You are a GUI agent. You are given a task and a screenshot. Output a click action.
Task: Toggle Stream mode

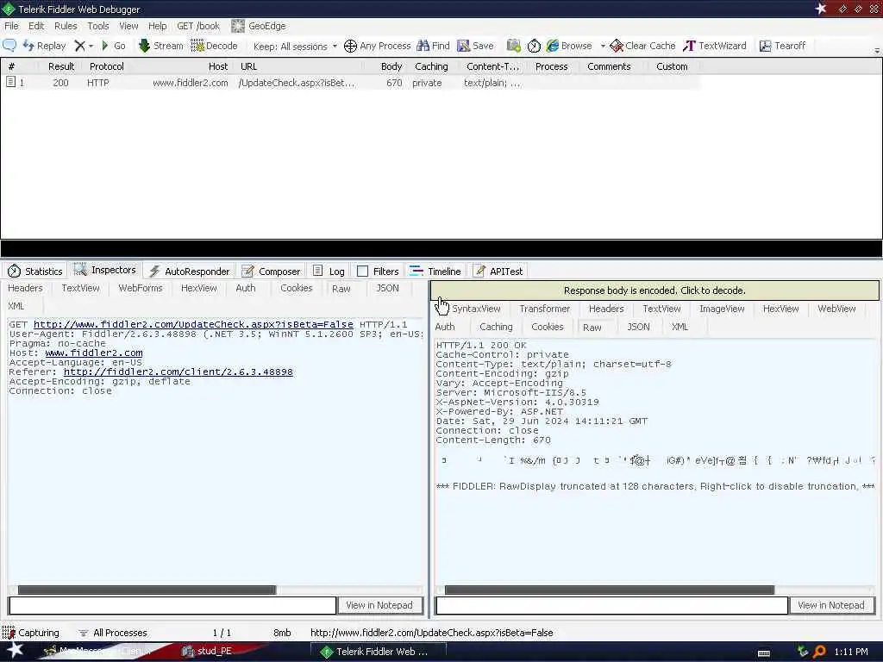(x=161, y=46)
